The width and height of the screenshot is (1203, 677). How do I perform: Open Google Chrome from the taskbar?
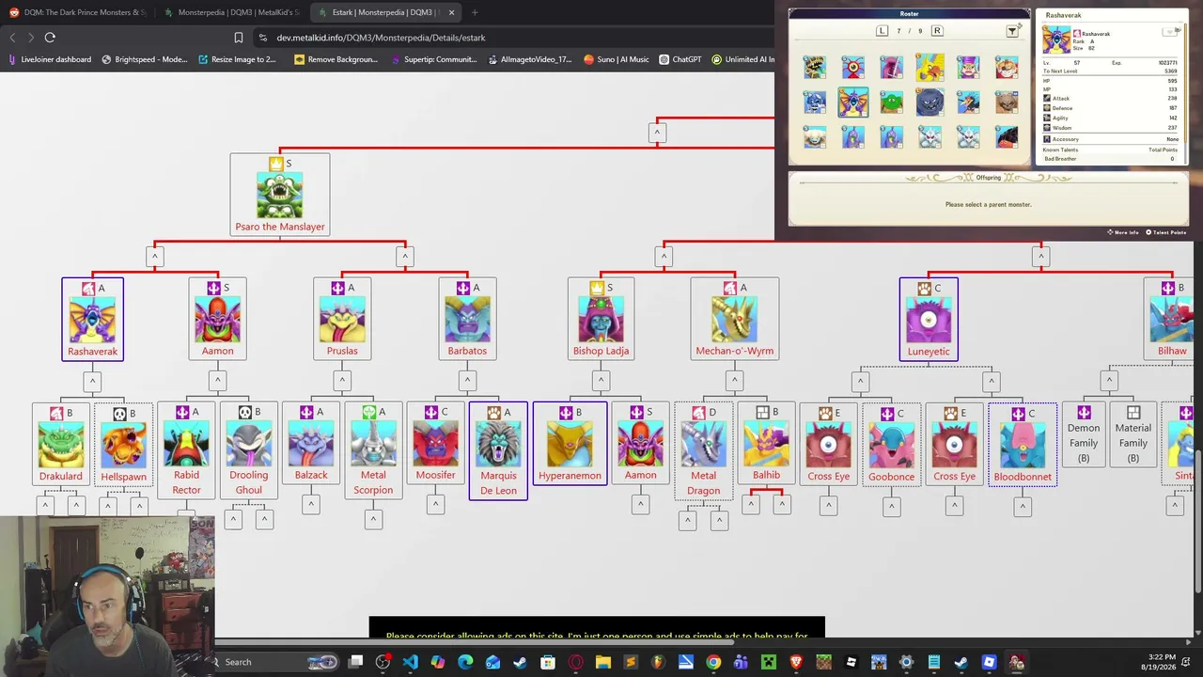point(713,662)
